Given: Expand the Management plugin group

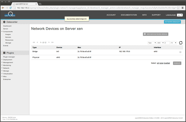Looking at the screenshot, I should pyautogui.click(x=2, y=63).
